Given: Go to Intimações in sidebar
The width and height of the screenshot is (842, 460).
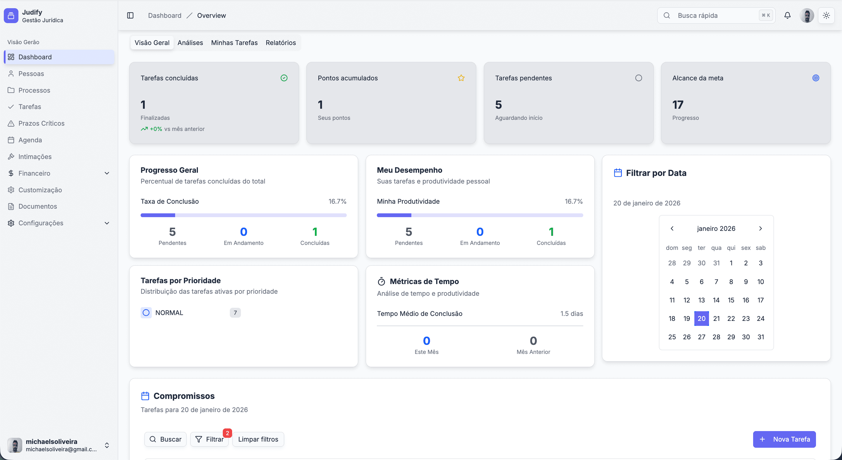Looking at the screenshot, I should 35,156.
